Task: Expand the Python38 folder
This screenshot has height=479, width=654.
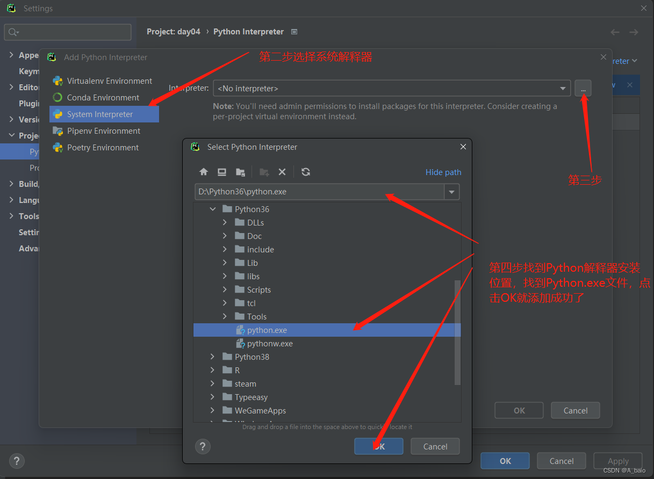Action: coord(213,357)
